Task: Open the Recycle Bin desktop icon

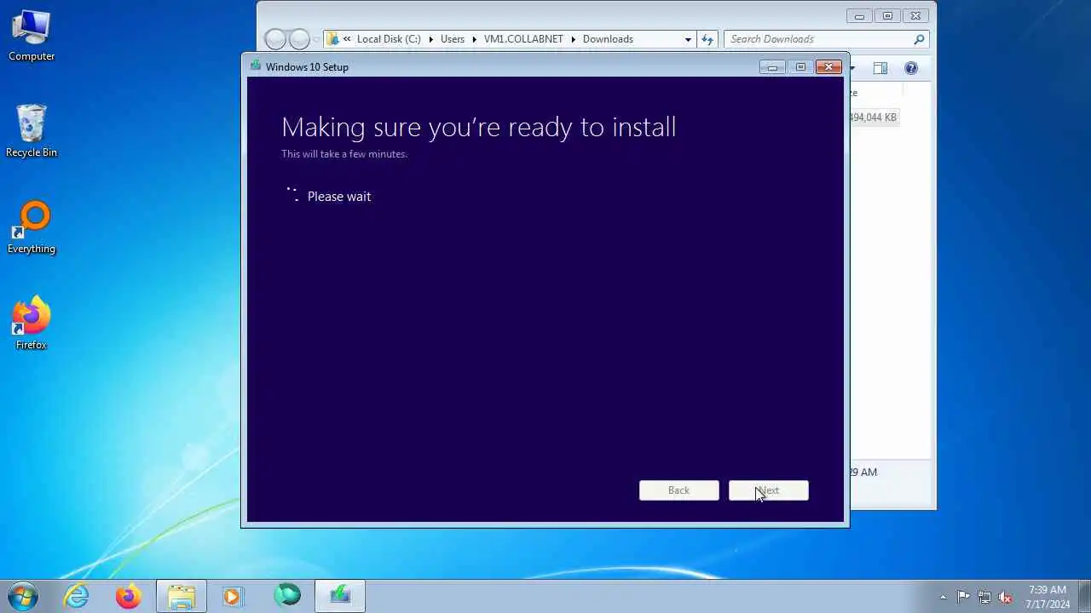Action: [x=32, y=132]
